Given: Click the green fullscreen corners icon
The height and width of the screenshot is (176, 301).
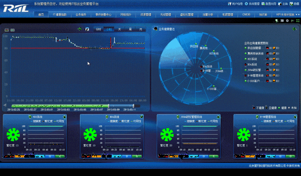Looking at the screenshot, I should pyautogui.click(x=298, y=21).
